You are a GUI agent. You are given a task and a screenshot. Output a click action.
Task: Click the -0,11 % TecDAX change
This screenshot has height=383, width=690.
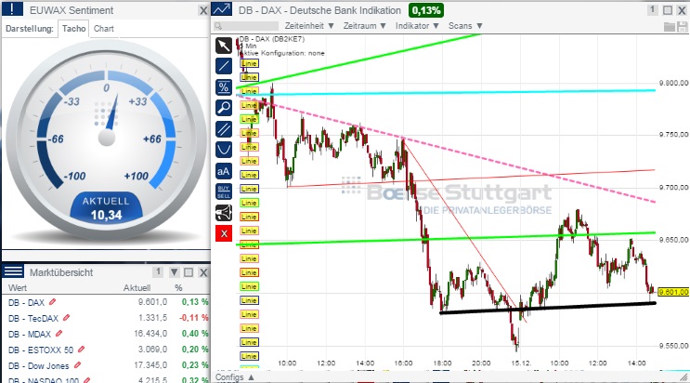tap(193, 318)
